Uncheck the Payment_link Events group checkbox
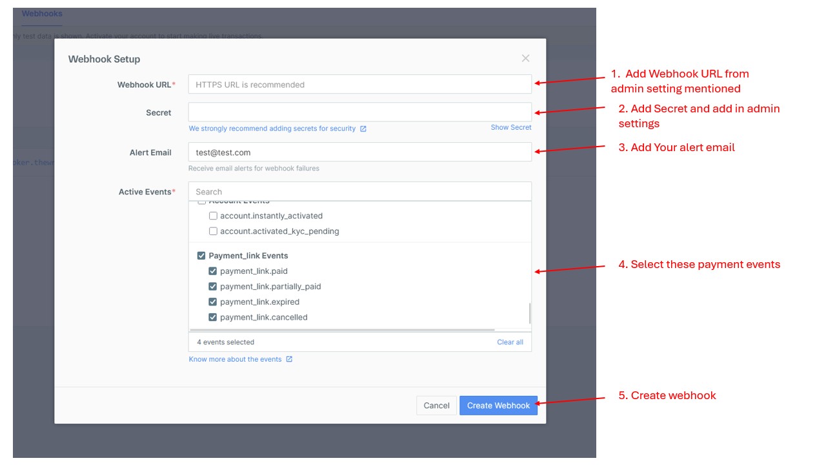This screenshot has width=826, height=465. (x=201, y=256)
